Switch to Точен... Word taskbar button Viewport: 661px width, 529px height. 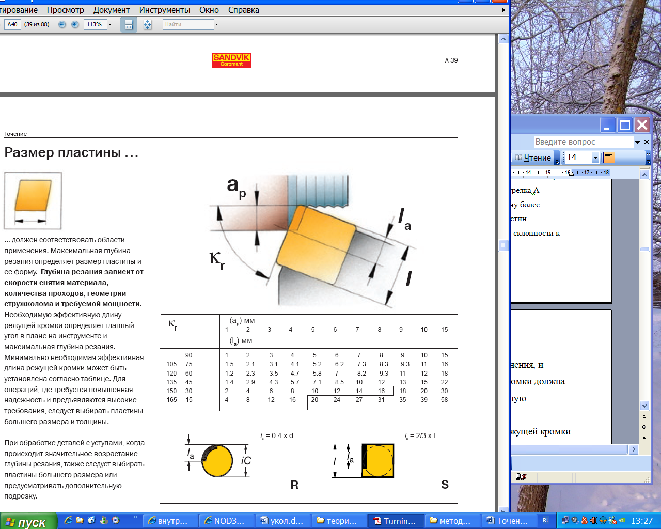pos(508,521)
